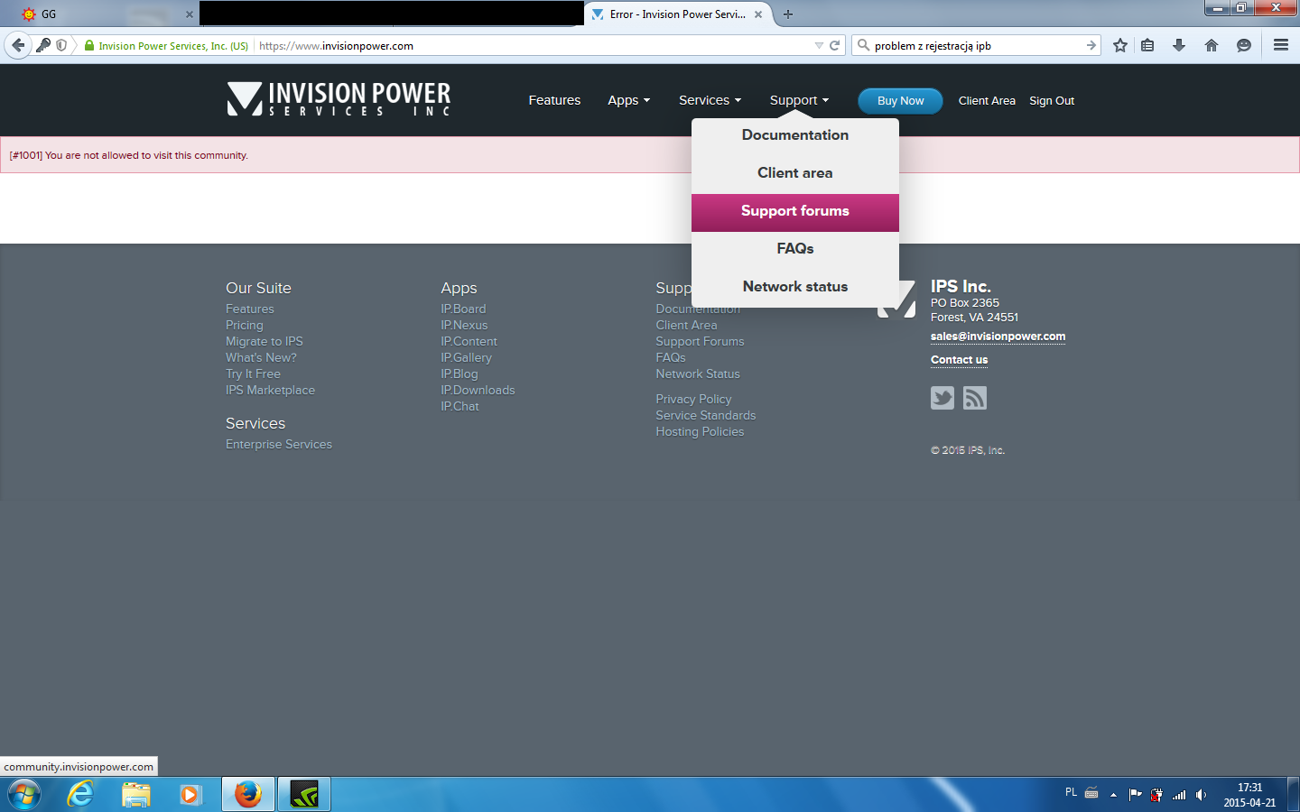Click the Twitter icon in the footer
This screenshot has height=812, width=1300.
(942, 398)
